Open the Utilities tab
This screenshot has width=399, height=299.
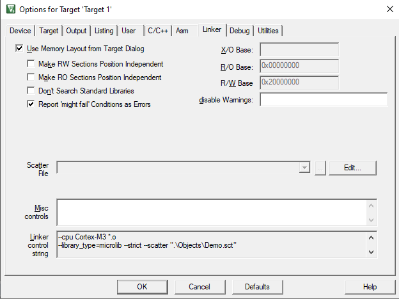click(268, 31)
